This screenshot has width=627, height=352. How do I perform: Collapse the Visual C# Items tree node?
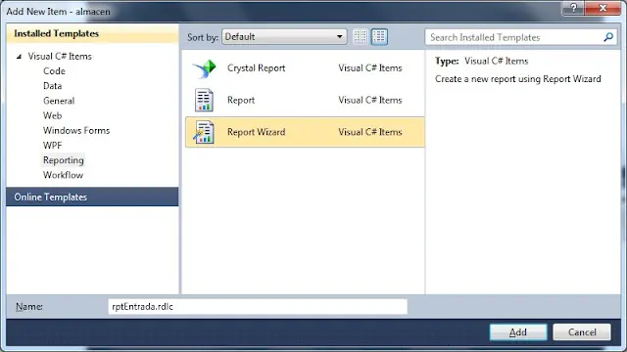(19, 57)
